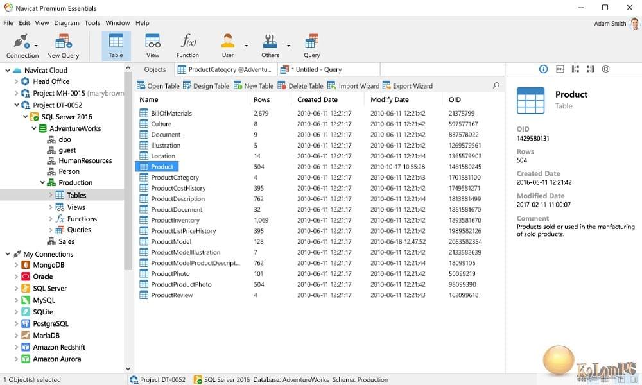Select the BillOfMaterials table row
This screenshot has height=385, width=642.
click(x=319, y=114)
